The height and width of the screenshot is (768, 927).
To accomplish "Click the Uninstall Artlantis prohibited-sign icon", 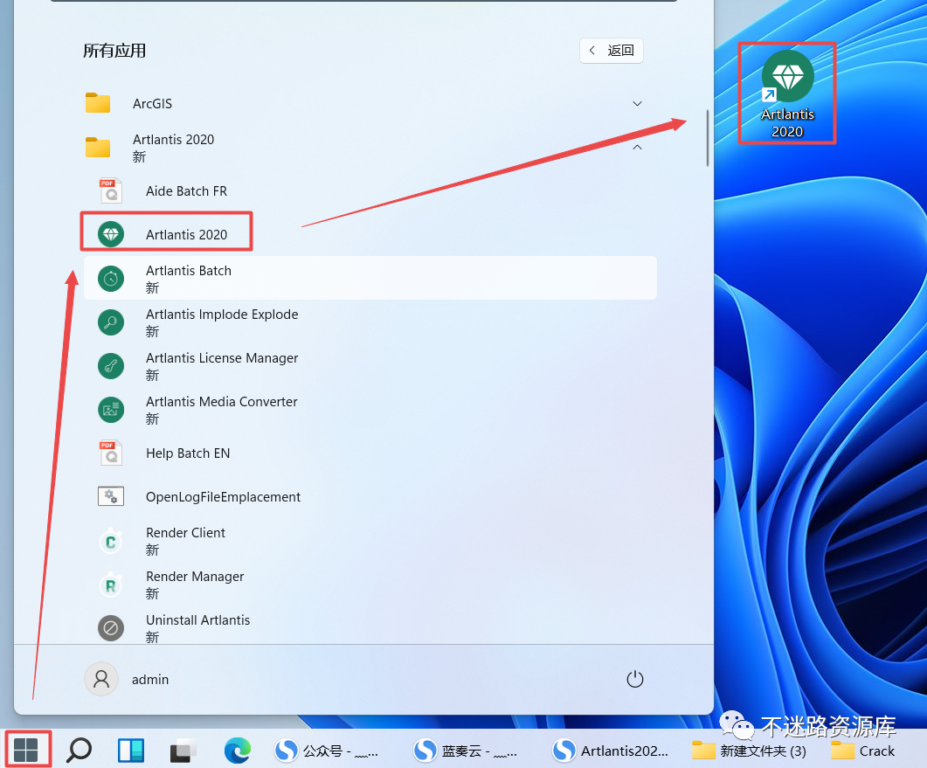I will coord(111,628).
